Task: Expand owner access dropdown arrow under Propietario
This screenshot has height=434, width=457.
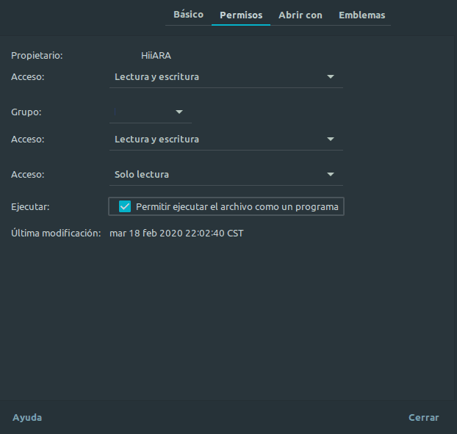Action: 330,77
